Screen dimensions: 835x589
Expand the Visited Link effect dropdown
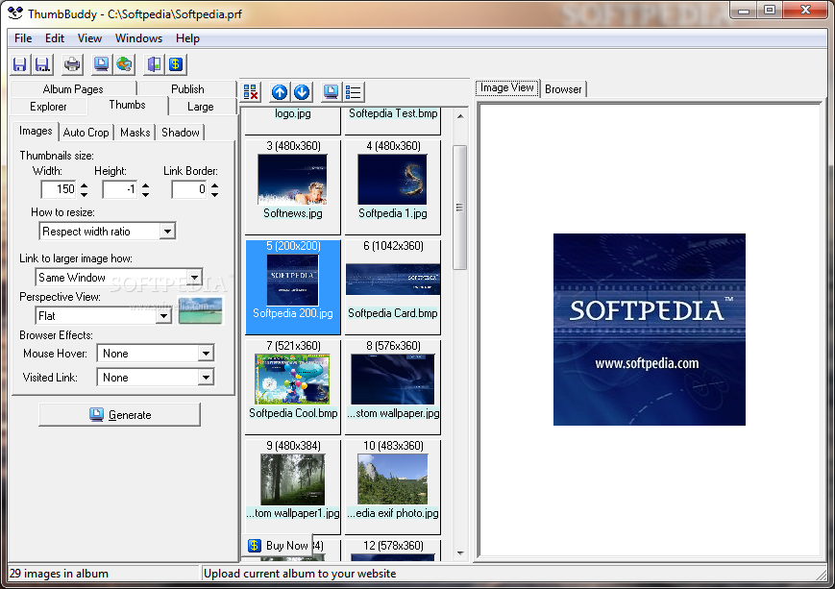[x=206, y=377]
